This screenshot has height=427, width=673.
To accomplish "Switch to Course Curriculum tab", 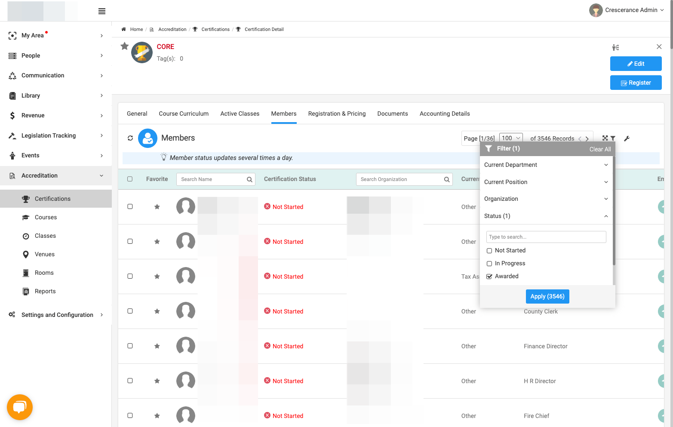I will click(x=184, y=114).
